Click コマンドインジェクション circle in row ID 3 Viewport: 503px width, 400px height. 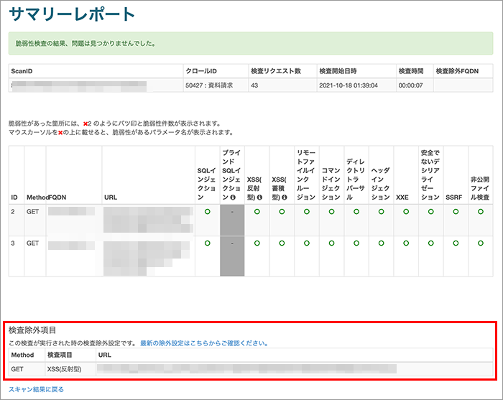(x=332, y=243)
